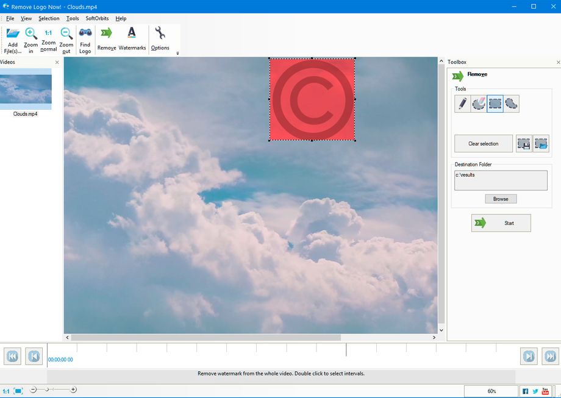
Task: Pick the Free-form selection tool
Action: pos(512,104)
